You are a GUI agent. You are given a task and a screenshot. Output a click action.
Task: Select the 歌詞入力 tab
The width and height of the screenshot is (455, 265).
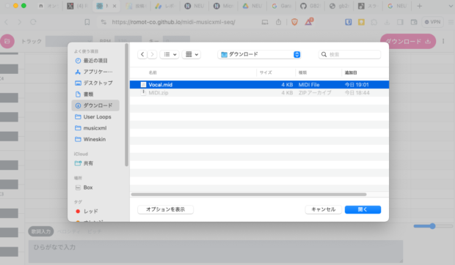(41, 231)
